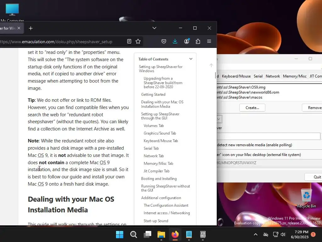
Task: Collapse the Table of Contents
Action: (x=191, y=59)
